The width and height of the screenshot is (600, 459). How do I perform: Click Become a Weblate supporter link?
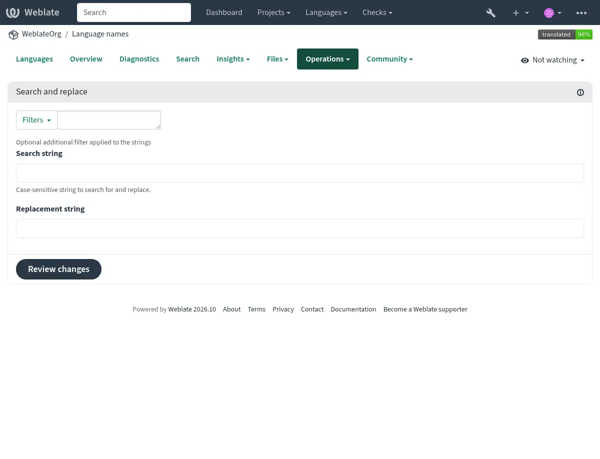click(425, 309)
